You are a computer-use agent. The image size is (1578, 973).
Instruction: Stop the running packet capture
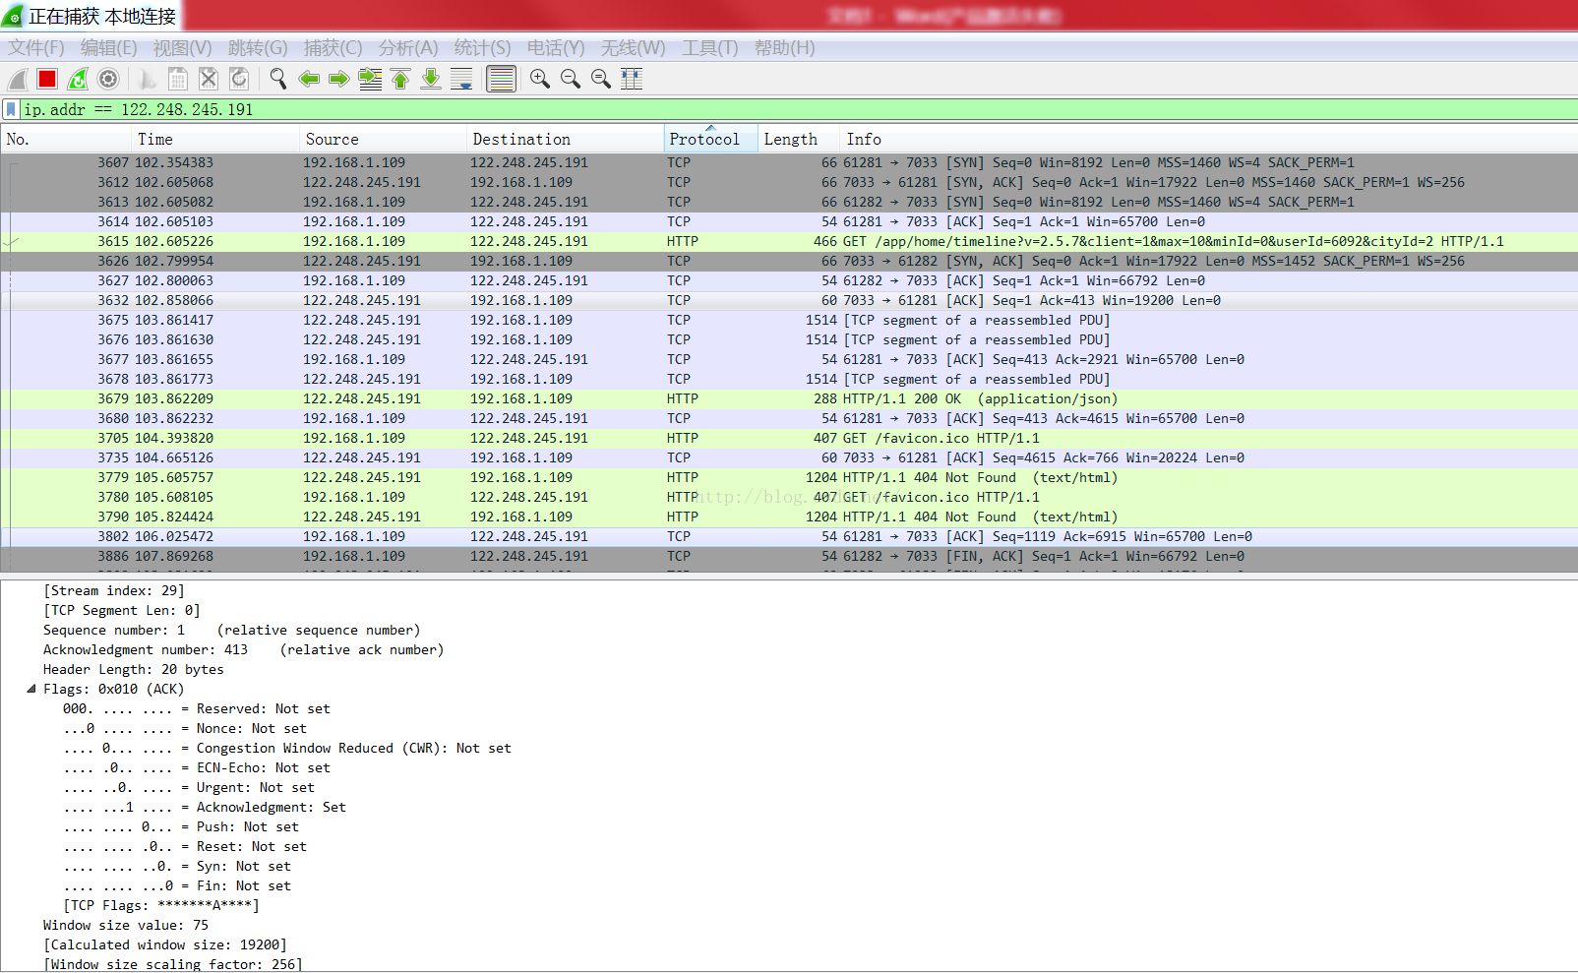click(47, 79)
